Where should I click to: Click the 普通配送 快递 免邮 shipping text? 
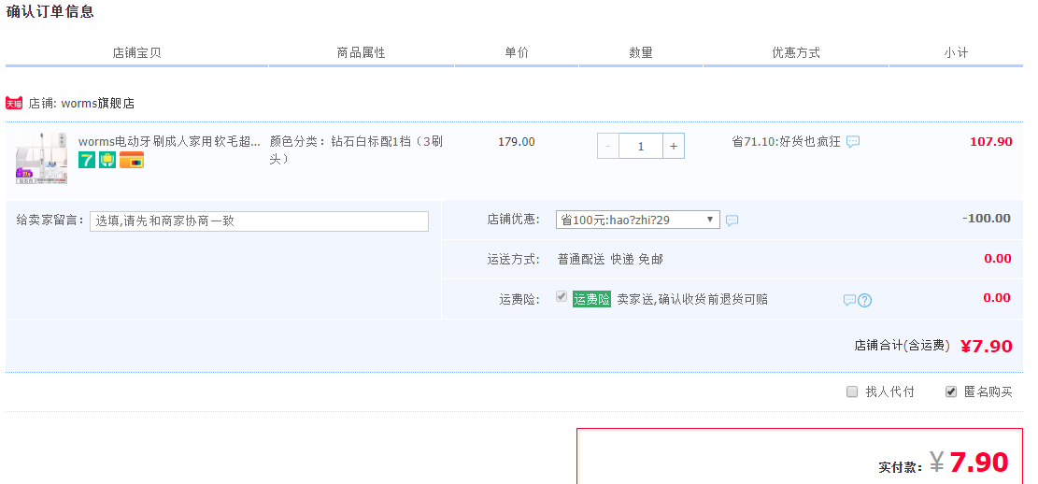tap(610, 259)
